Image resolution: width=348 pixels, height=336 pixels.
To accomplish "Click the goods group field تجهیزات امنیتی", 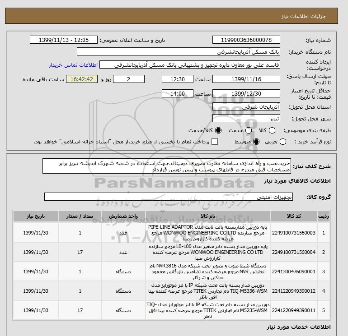I will point(169,197).
